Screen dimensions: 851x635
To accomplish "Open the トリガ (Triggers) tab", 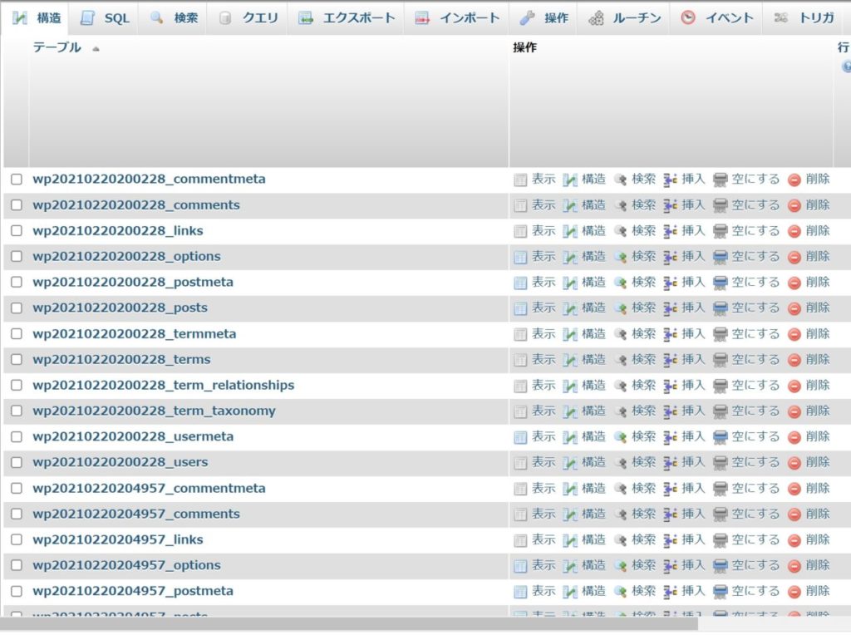I will point(804,18).
